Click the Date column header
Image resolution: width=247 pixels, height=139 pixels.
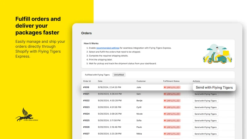(x=100, y=81)
